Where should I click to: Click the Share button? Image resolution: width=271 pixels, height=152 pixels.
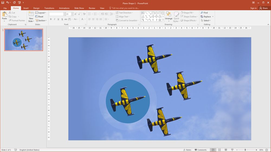263,8
